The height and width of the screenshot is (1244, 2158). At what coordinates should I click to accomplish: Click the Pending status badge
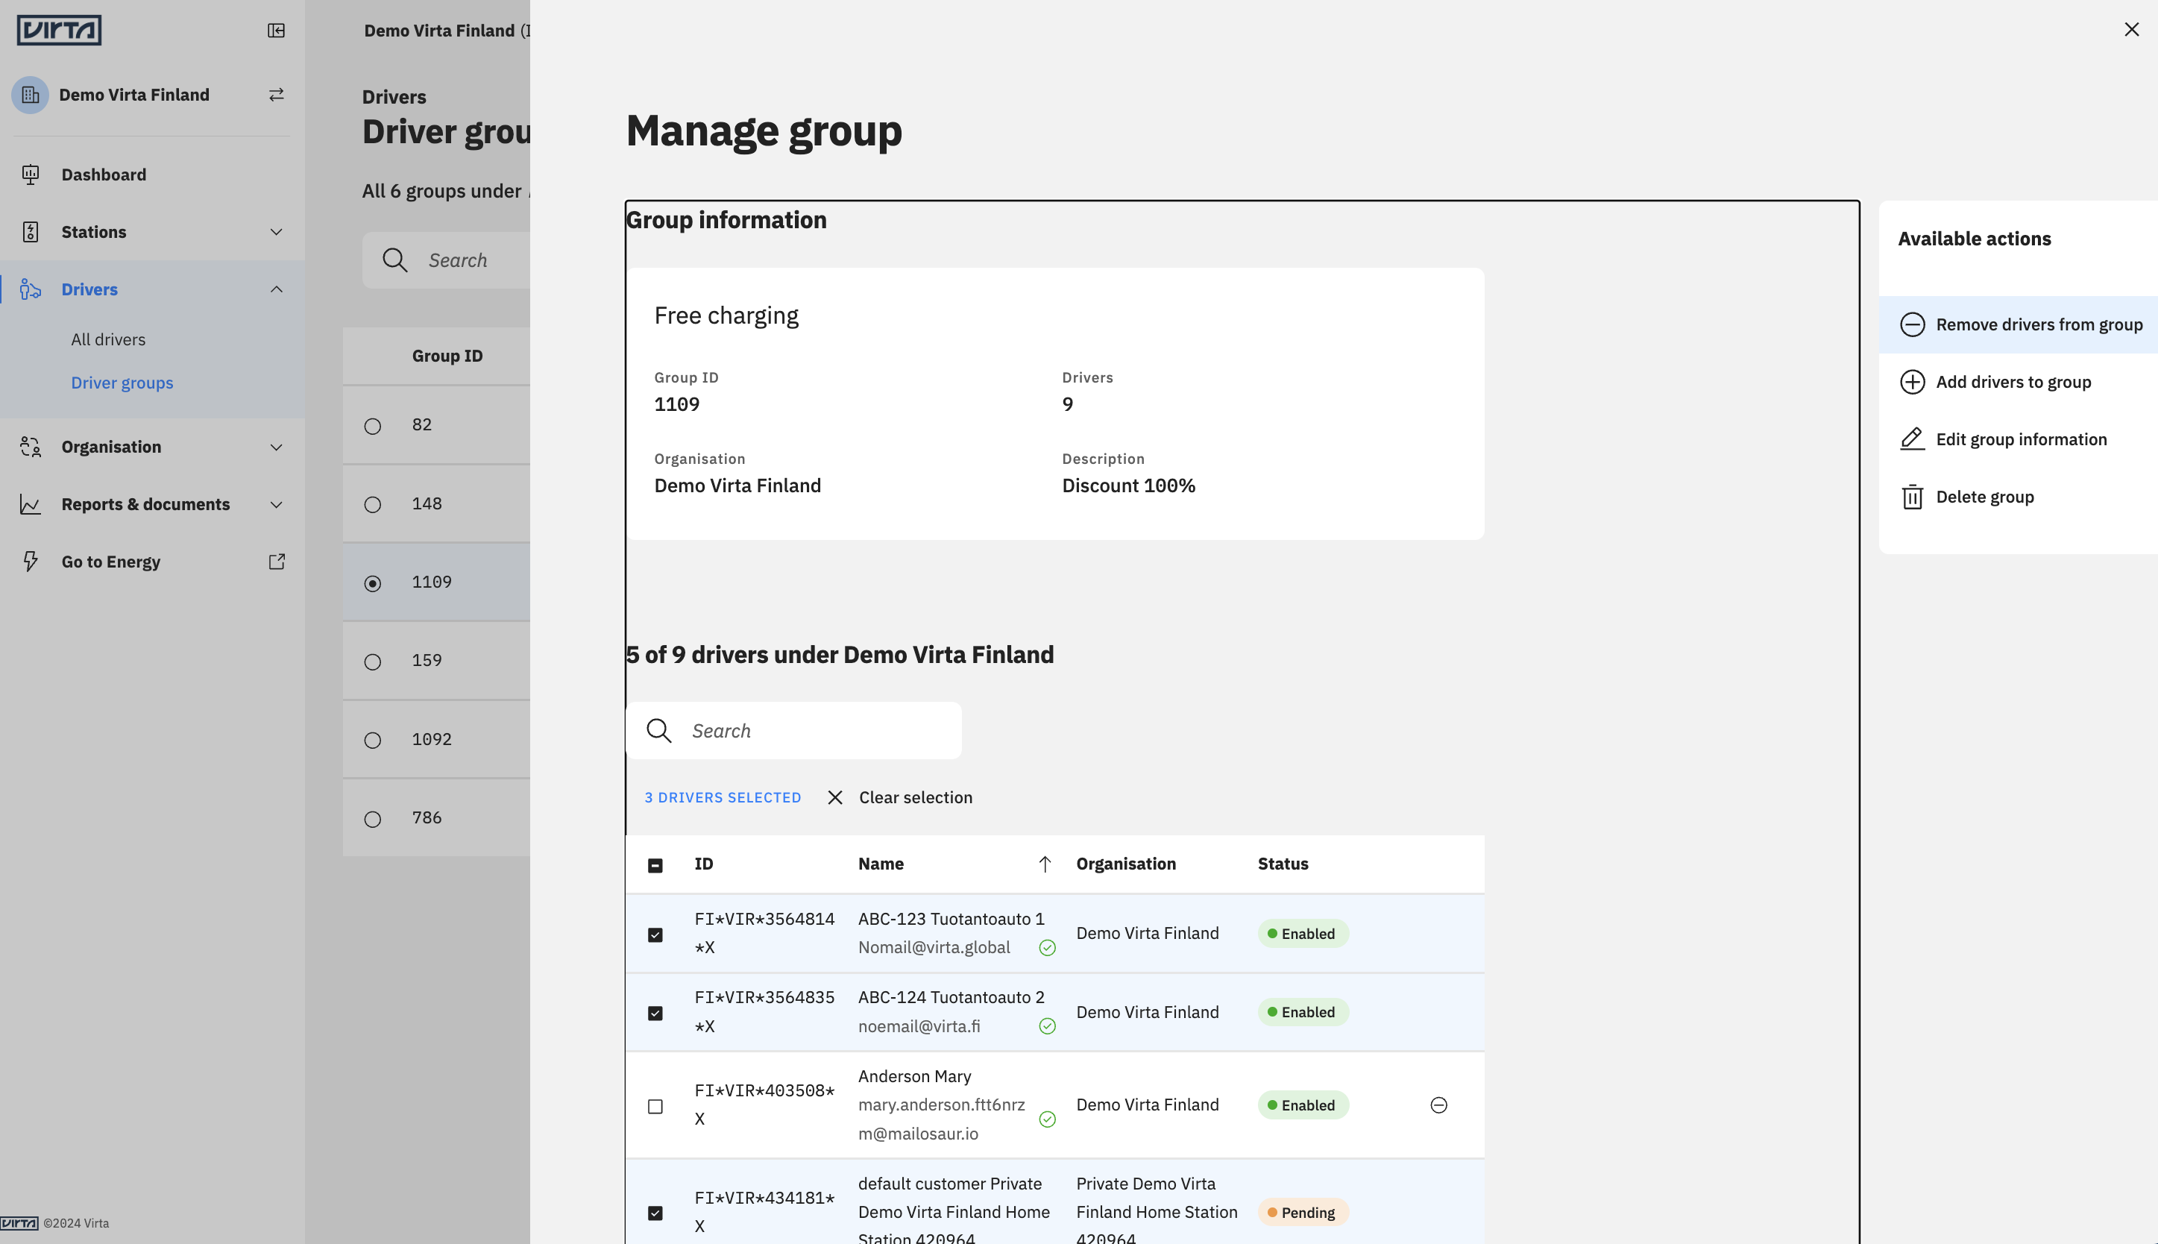1302,1213
